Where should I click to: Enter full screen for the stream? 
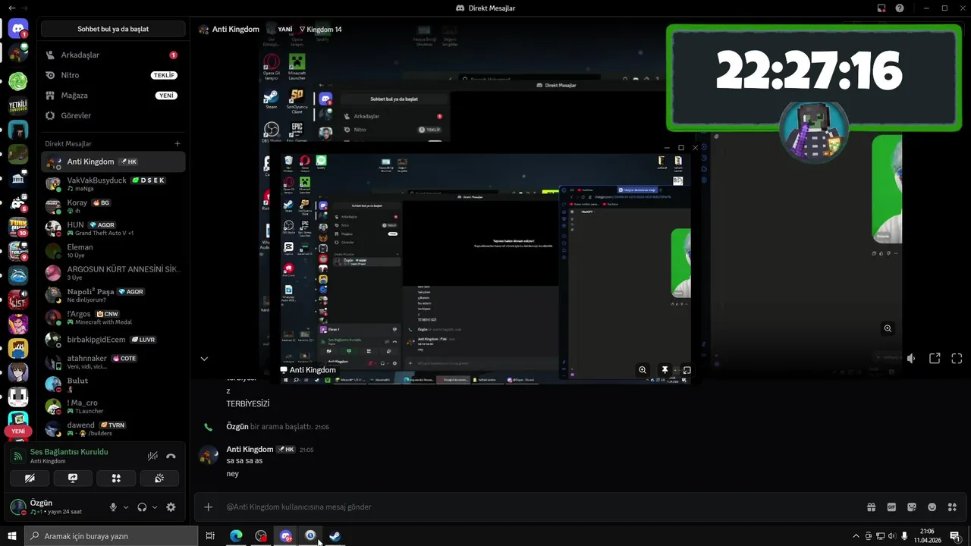[x=957, y=358]
